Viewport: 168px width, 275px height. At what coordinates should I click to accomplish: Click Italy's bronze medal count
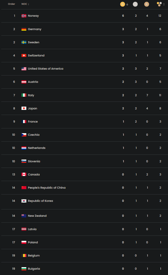(x=147, y=95)
